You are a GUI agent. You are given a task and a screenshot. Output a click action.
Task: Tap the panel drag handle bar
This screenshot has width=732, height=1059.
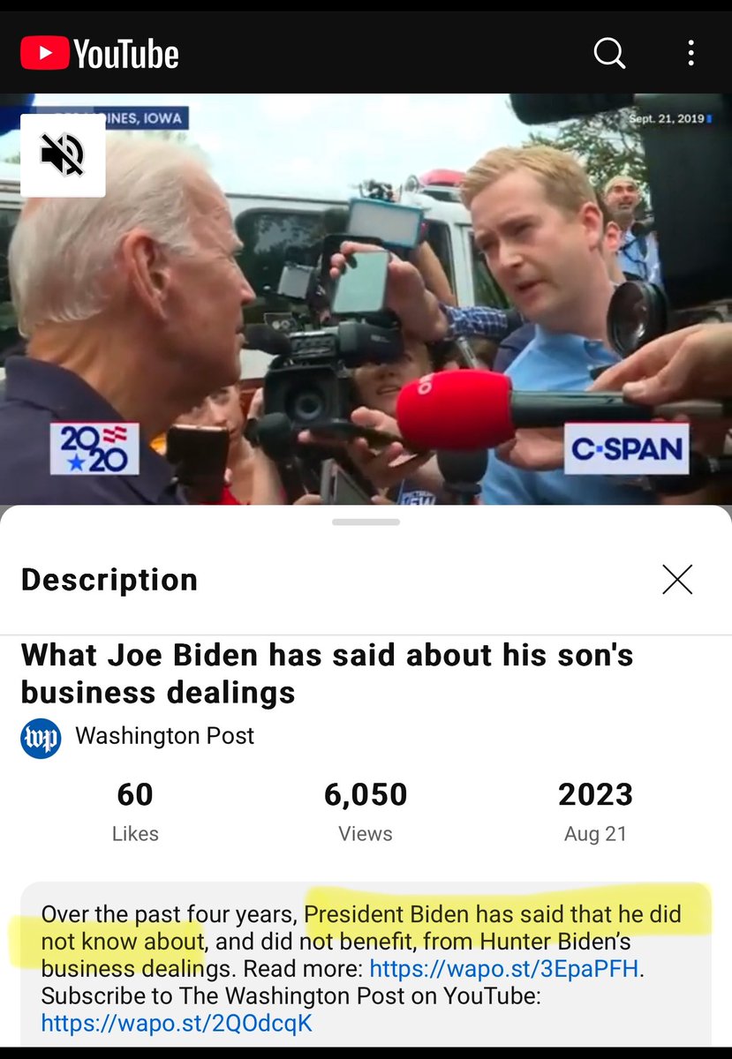pyautogui.click(x=366, y=522)
